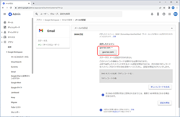This screenshot has height=117, width=180.
Task: Click the dashboard icon in sidebar
Action: pyautogui.click(x=5, y=27)
